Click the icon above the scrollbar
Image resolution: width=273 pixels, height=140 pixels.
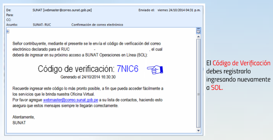tap(198, 32)
